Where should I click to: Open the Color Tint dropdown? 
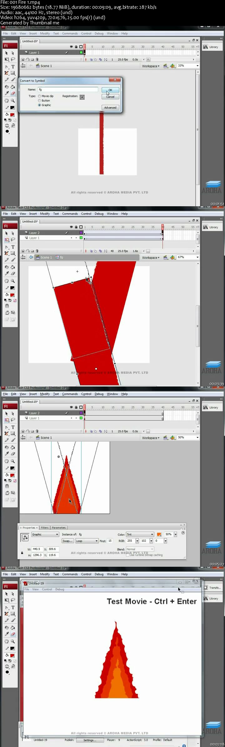point(140,535)
